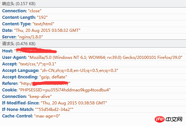Select the Host request header row
This screenshot has height=126, width=186.
(93, 51)
